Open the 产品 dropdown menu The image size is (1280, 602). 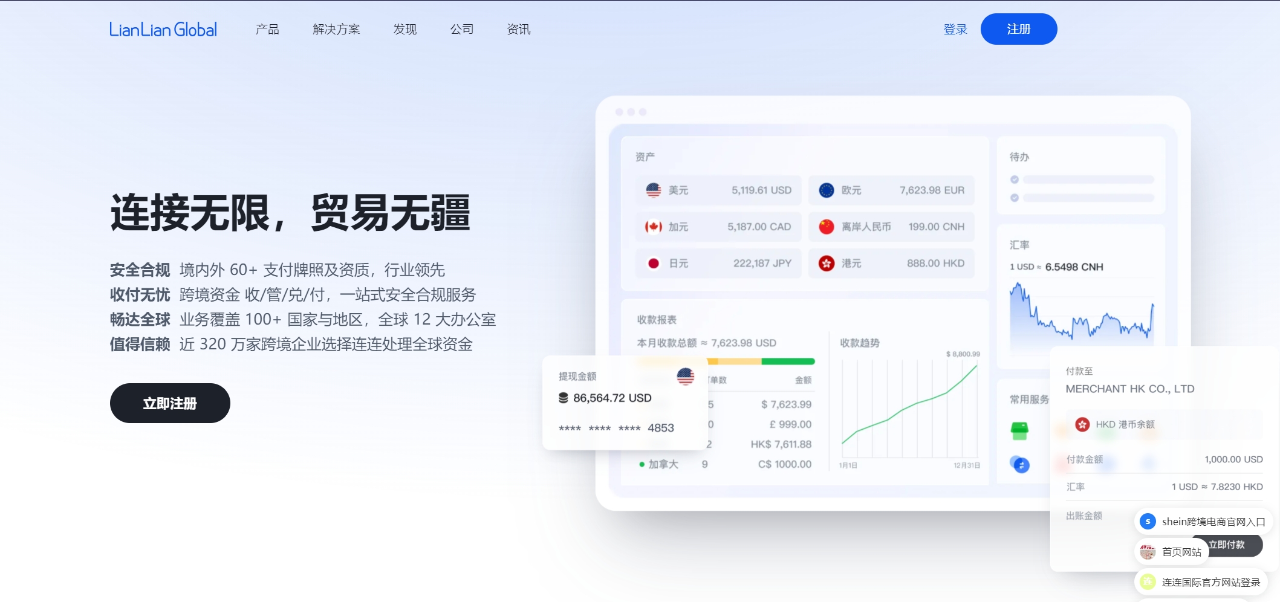pos(267,28)
